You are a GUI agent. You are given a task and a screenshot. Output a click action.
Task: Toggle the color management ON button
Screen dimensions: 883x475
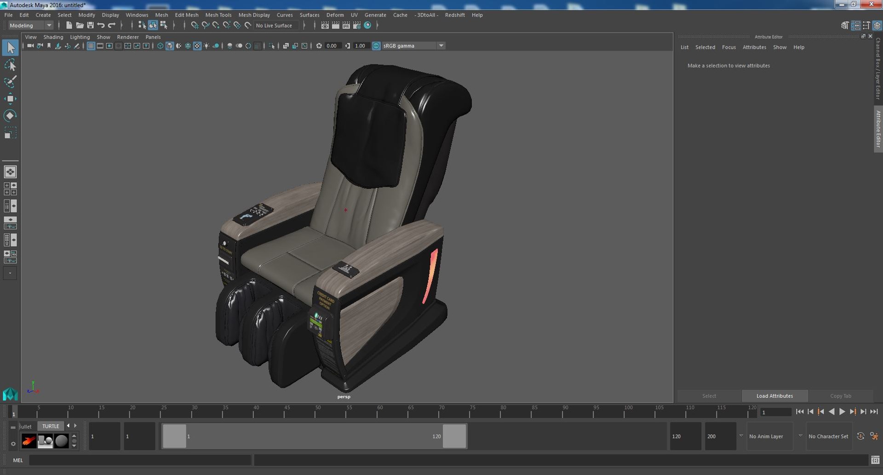[376, 46]
